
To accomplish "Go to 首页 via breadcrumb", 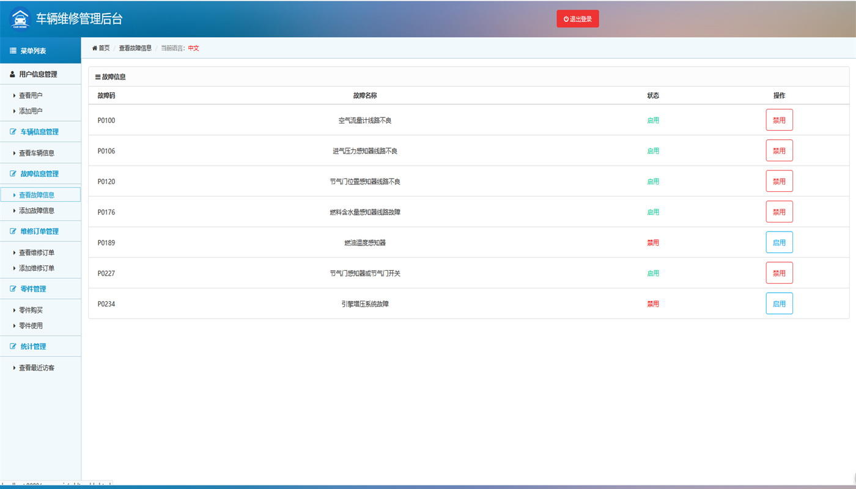I will [104, 48].
